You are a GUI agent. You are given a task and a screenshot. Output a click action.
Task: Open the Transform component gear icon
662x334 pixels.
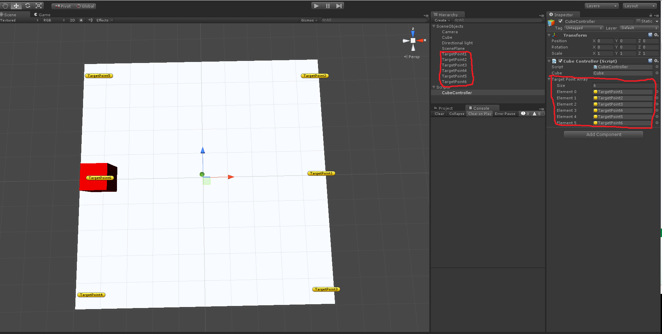(x=656, y=35)
